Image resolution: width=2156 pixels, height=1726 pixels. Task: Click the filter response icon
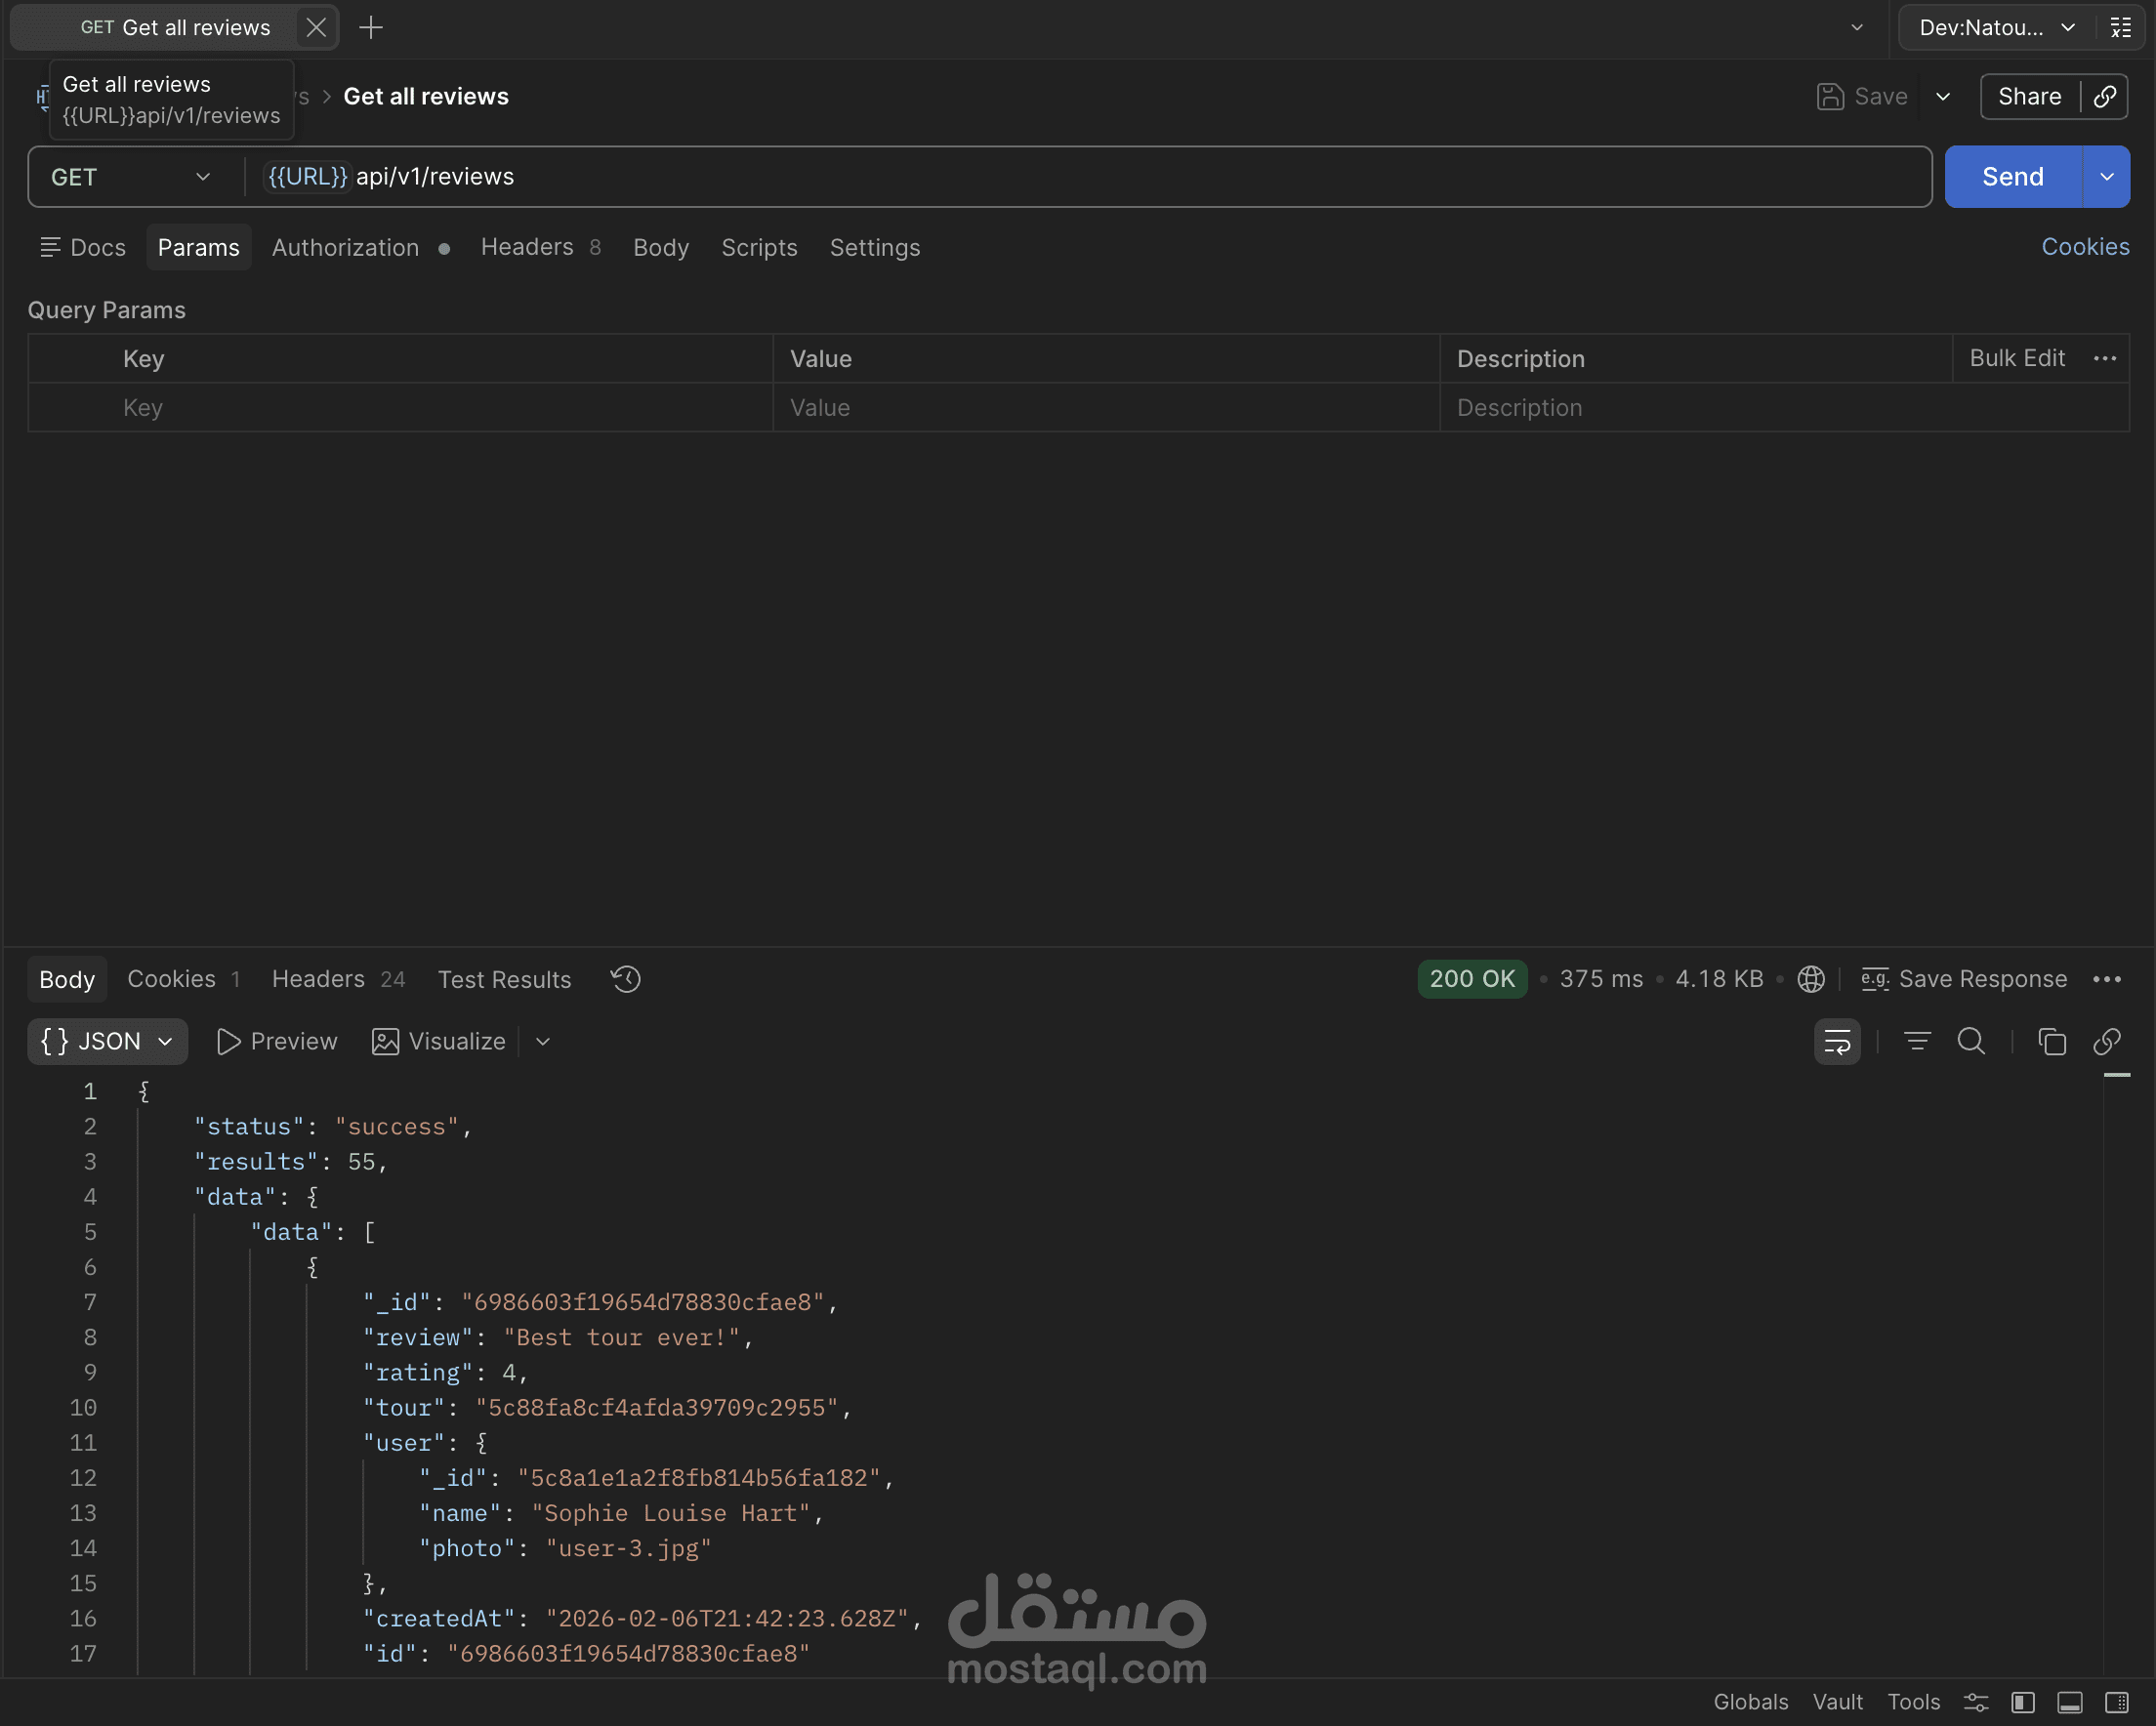tap(1916, 1041)
